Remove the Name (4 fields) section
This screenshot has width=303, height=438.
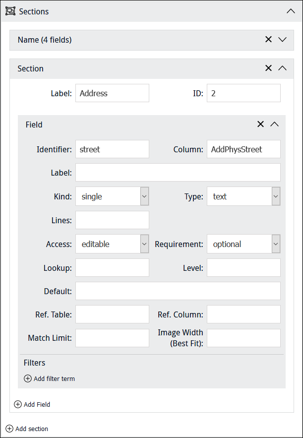coord(268,40)
